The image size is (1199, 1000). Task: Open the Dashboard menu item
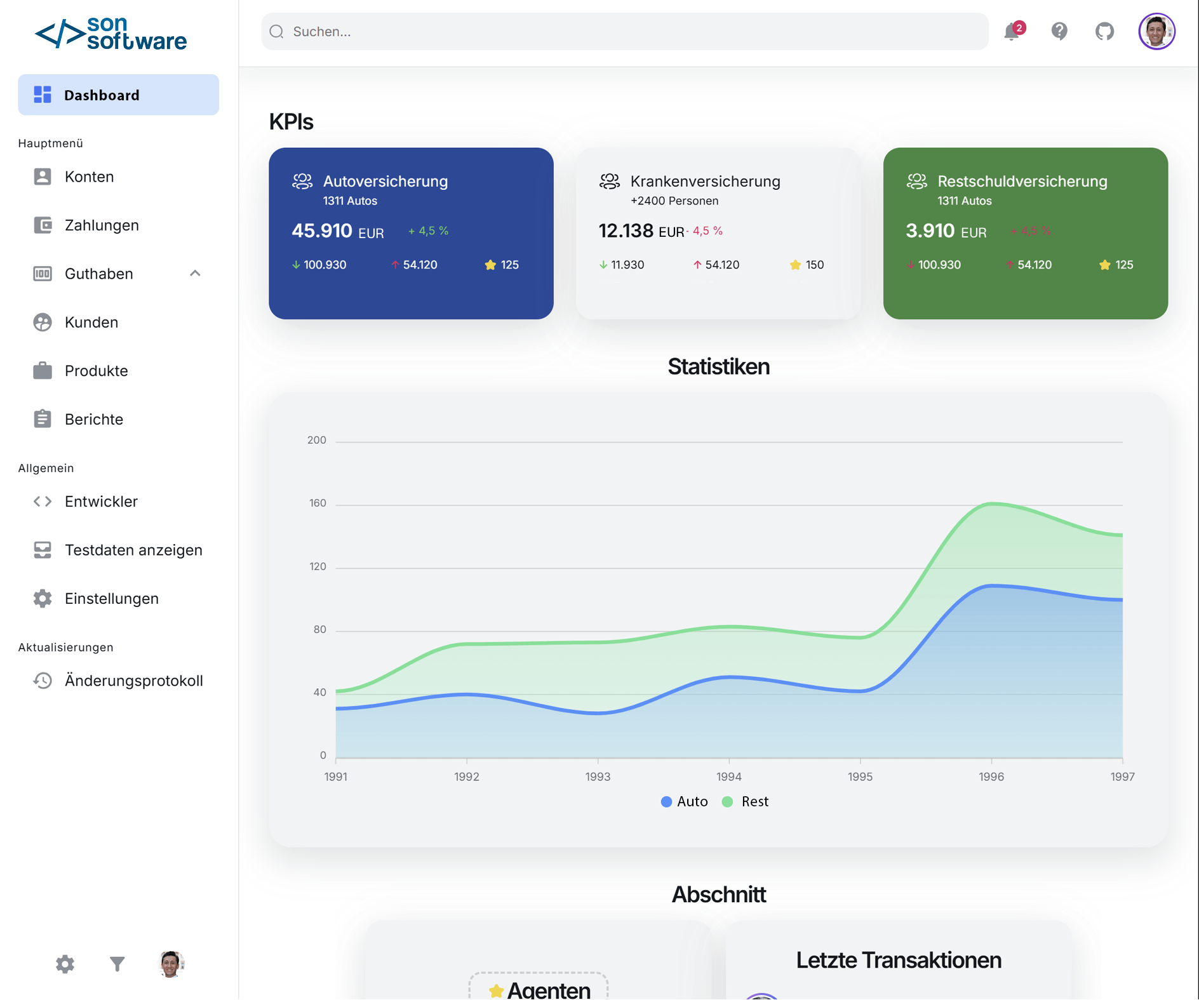click(119, 95)
